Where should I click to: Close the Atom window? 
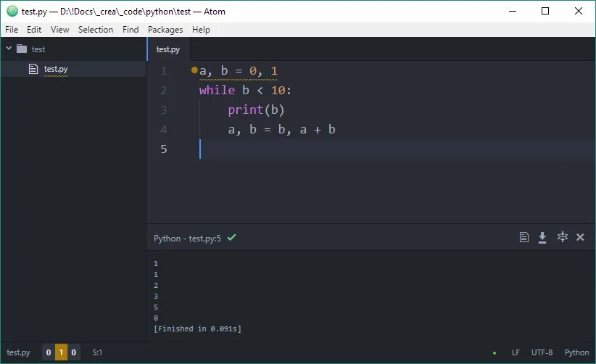[x=578, y=11]
